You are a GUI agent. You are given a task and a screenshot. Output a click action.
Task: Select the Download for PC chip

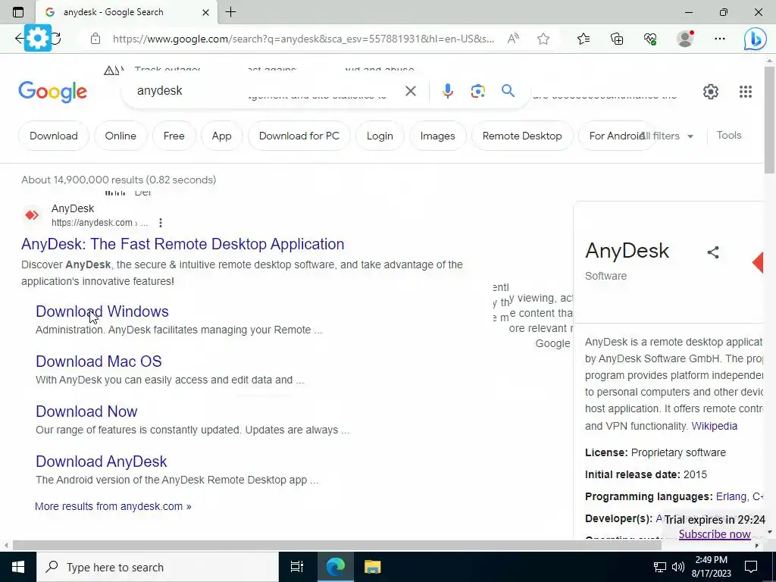pos(299,136)
